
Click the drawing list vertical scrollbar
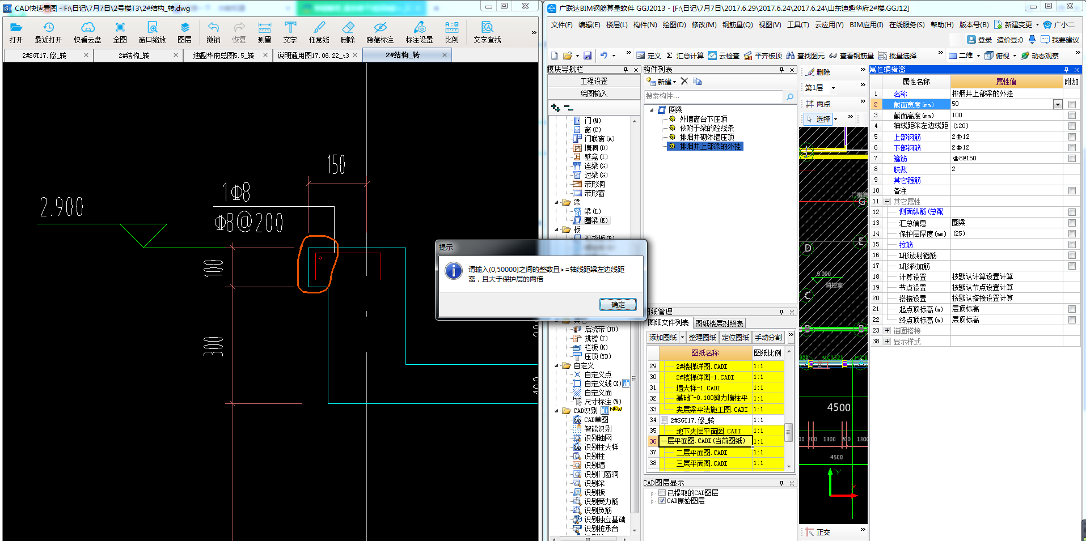[788, 409]
